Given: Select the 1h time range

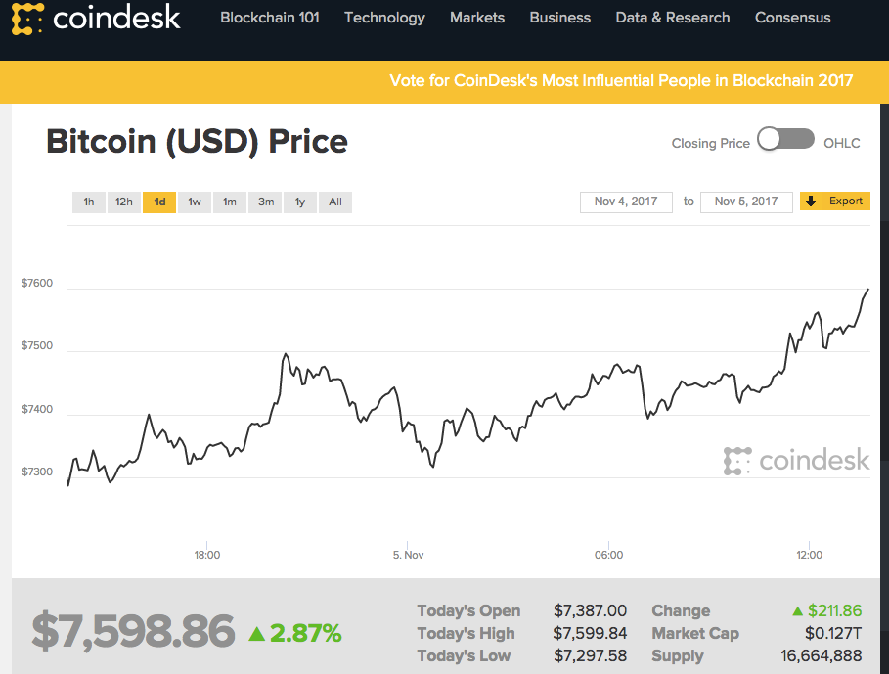Looking at the screenshot, I should point(88,202).
